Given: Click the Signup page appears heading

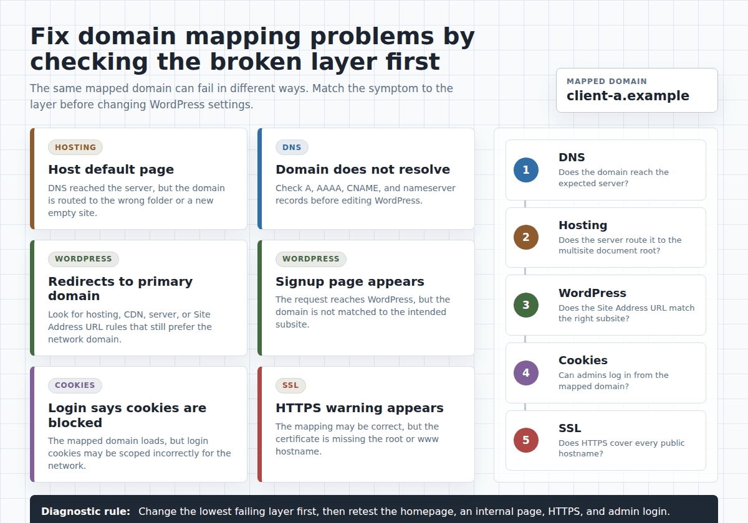Looking at the screenshot, I should coord(350,281).
